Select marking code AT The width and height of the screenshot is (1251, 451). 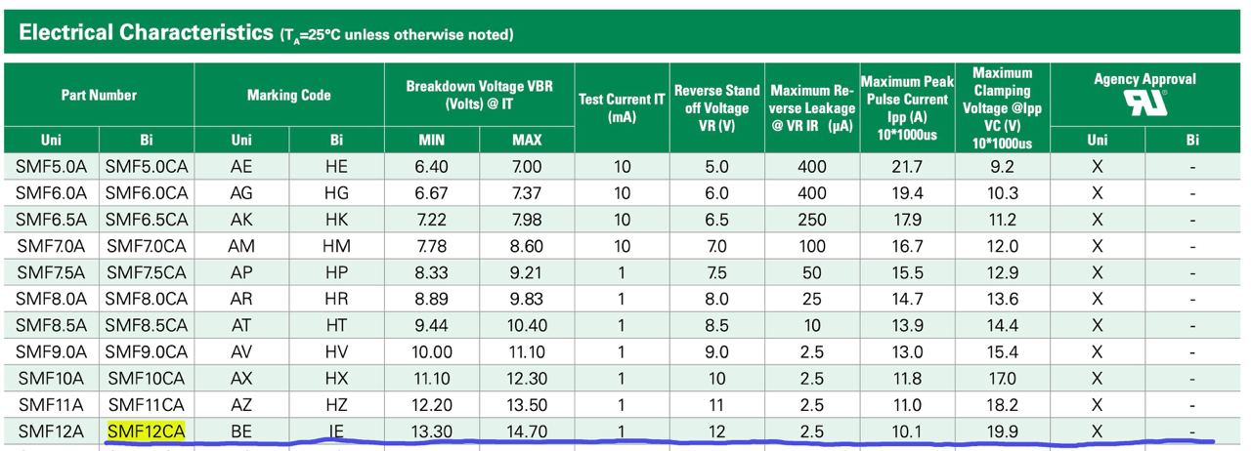click(x=241, y=325)
